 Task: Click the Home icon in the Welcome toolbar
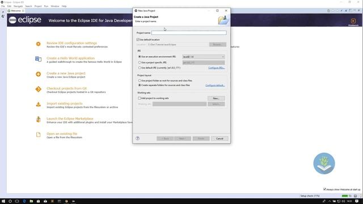[328, 11]
